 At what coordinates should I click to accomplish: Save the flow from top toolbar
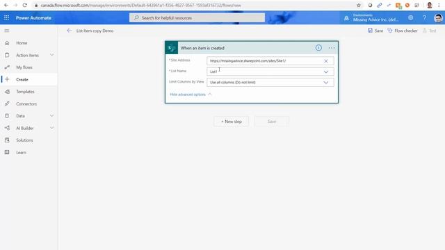[x=375, y=31]
